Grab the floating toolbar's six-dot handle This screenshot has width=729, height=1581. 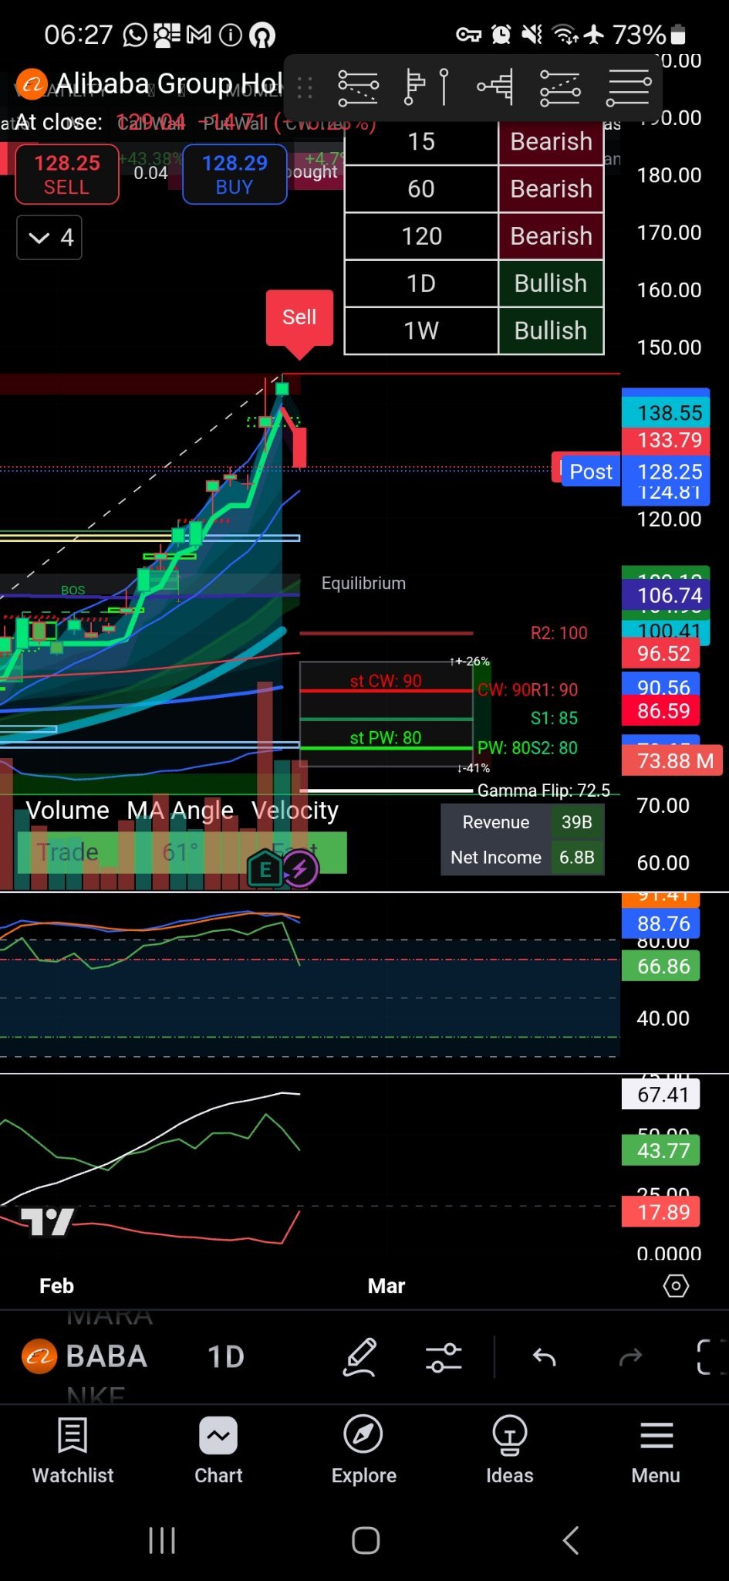(305, 87)
